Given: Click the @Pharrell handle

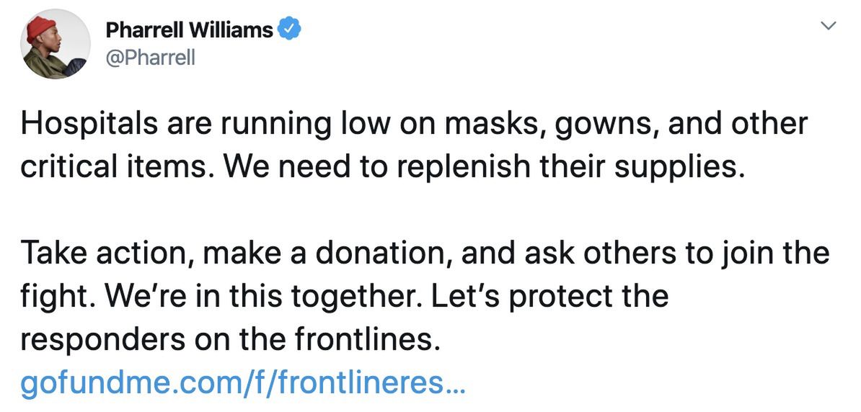Looking at the screenshot, I should coord(150,57).
